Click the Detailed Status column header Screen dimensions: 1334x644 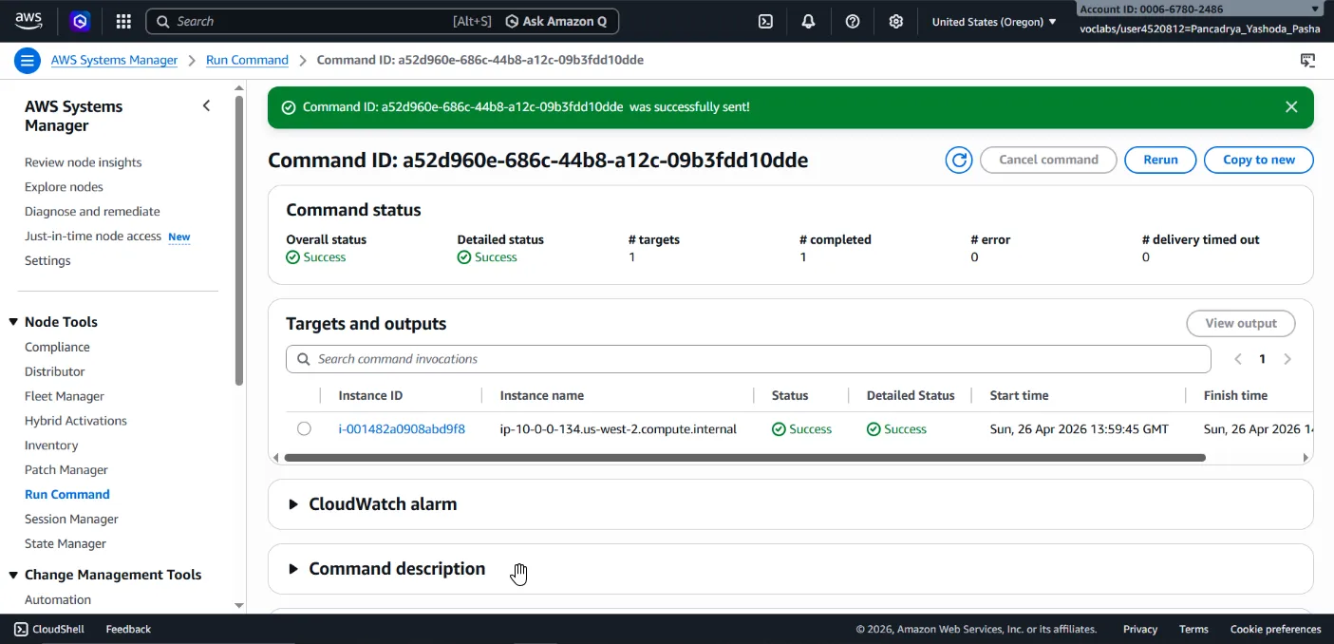pos(911,396)
